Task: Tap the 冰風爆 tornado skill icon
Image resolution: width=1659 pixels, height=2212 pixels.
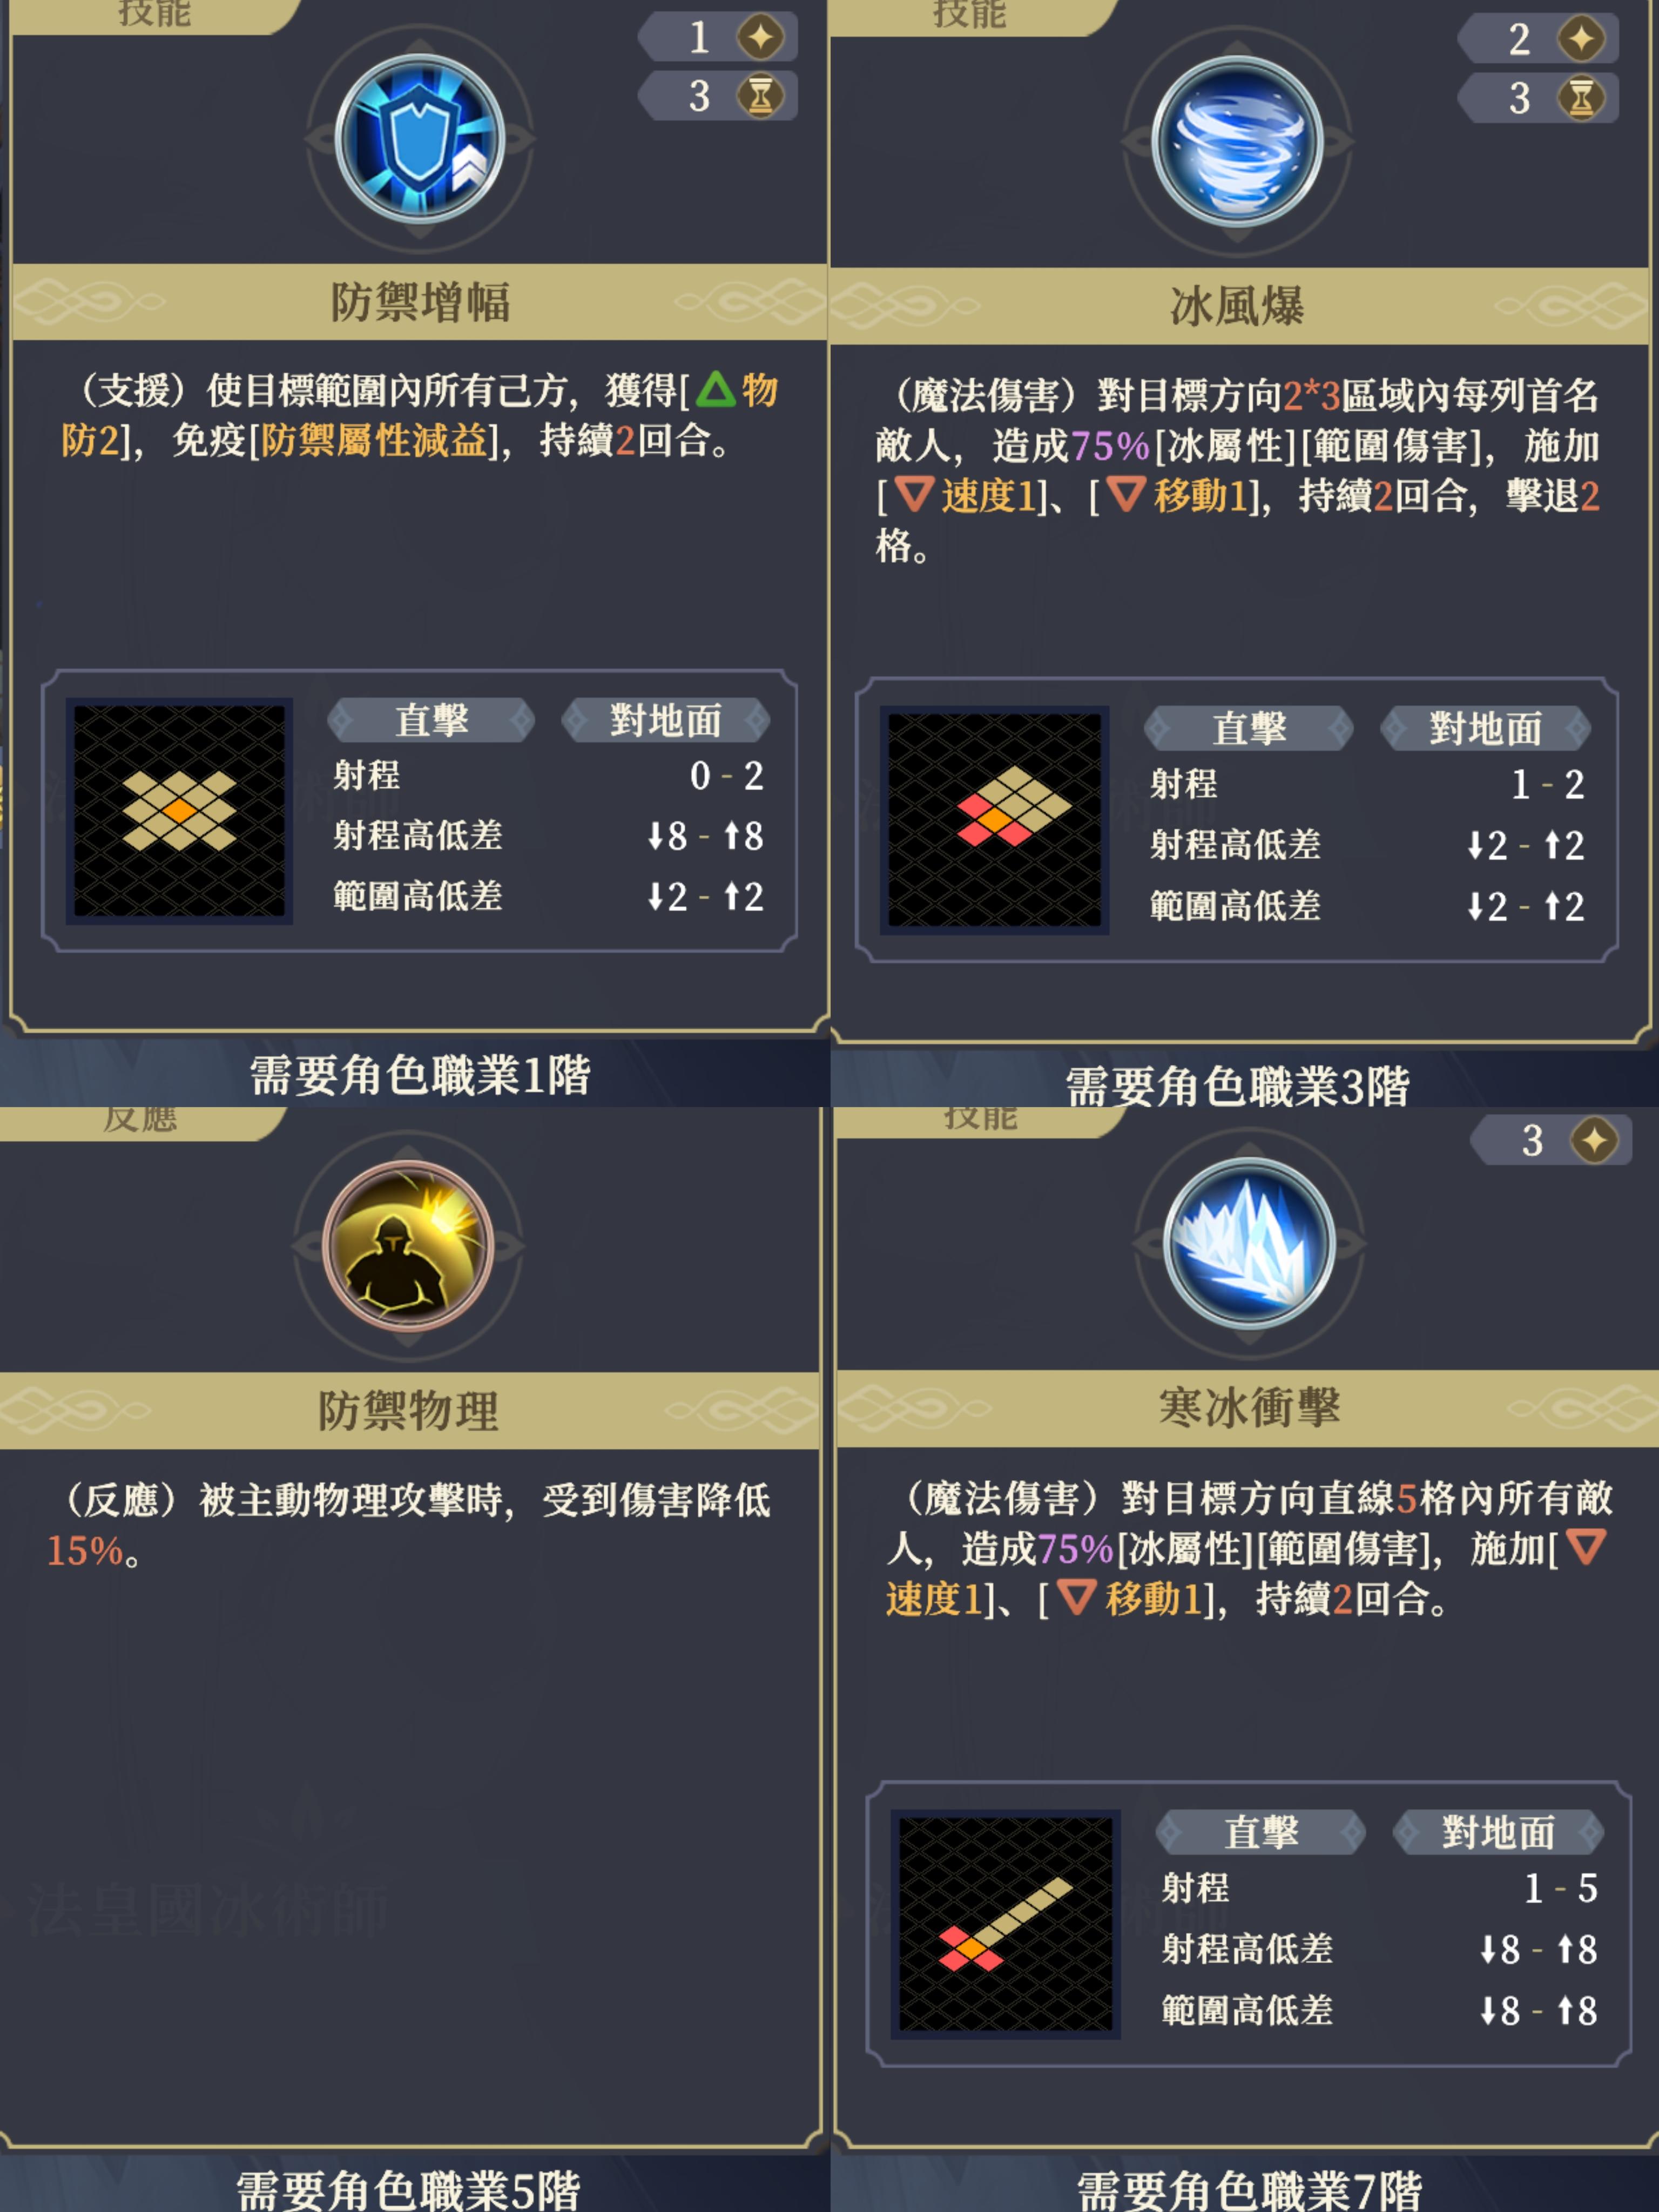Action: [1237, 142]
